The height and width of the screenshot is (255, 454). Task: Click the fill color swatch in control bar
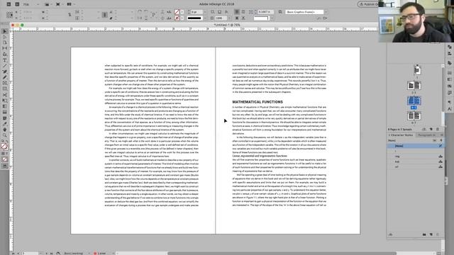(177, 12)
